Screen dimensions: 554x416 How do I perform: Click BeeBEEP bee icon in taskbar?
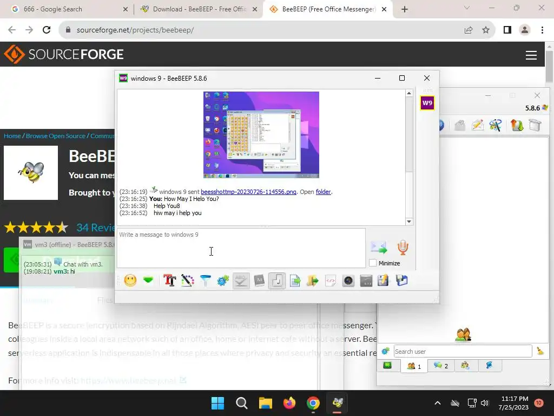click(338, 403)
